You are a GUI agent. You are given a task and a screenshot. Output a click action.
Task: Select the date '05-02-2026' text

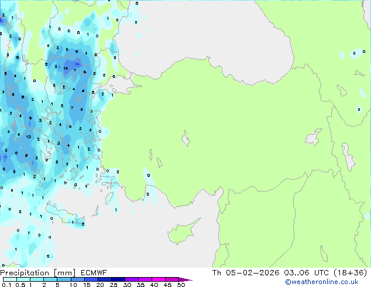(252, 273)
